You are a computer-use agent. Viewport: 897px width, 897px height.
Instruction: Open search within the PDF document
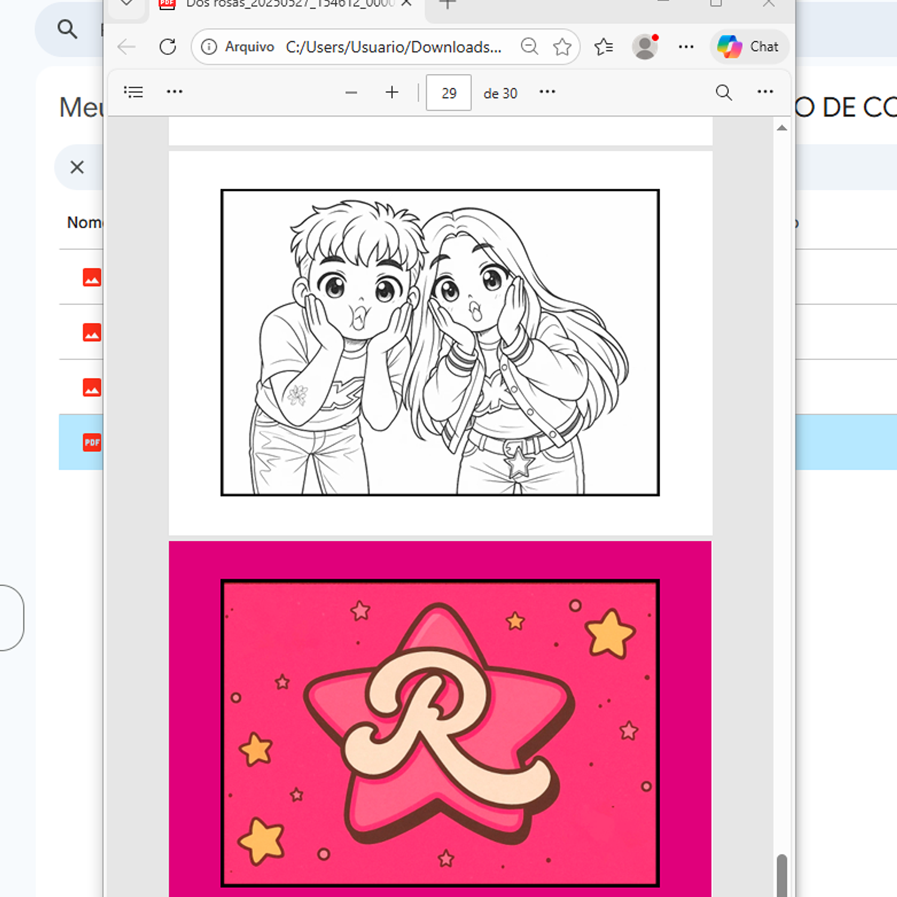[724, 92]
